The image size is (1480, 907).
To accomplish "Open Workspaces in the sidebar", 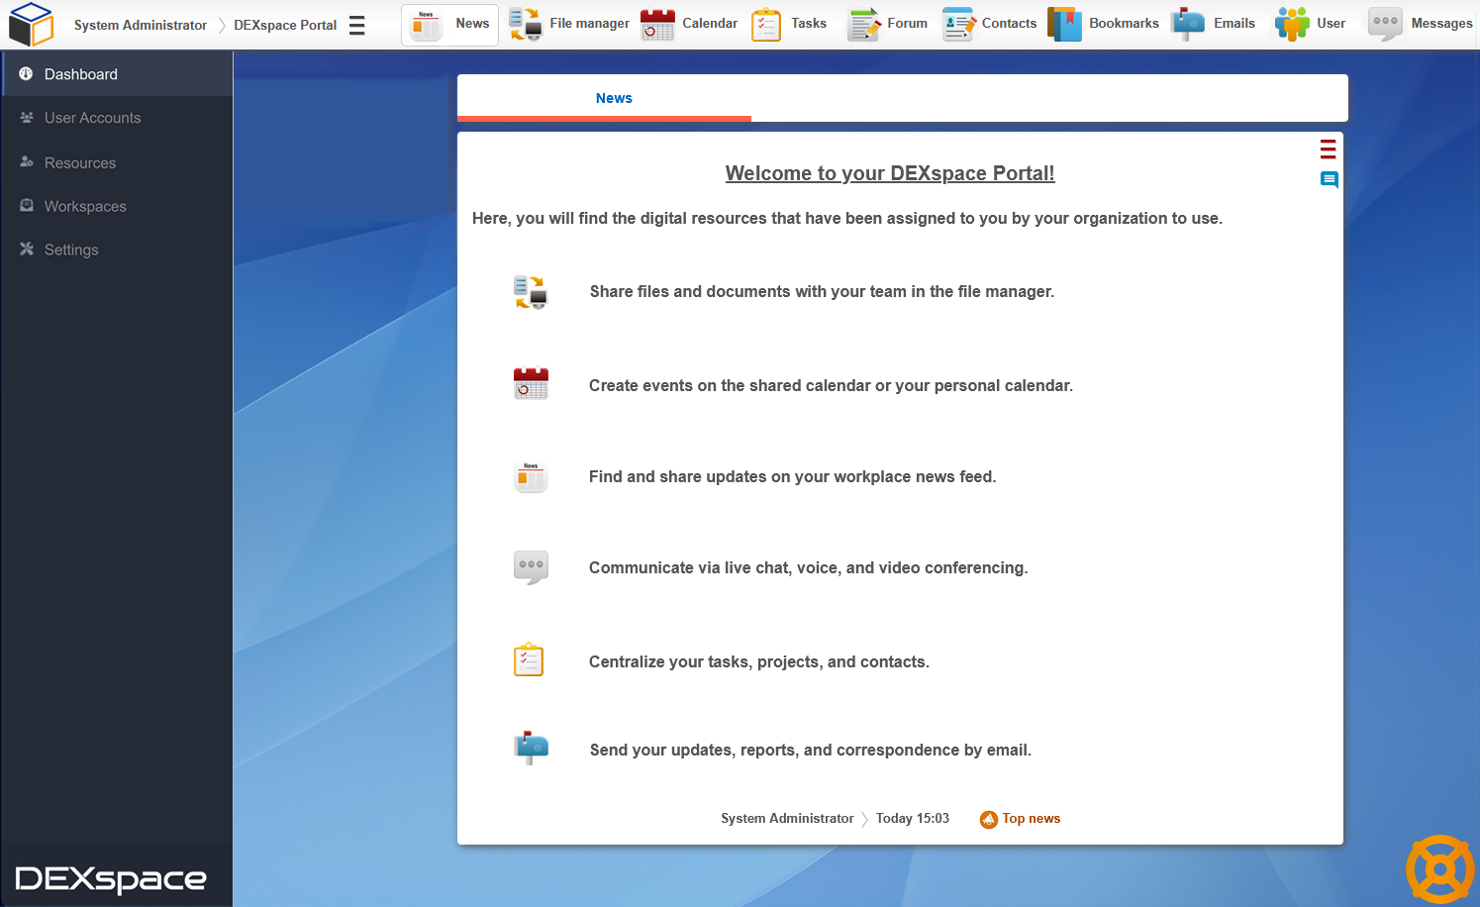I will point(117,206).
